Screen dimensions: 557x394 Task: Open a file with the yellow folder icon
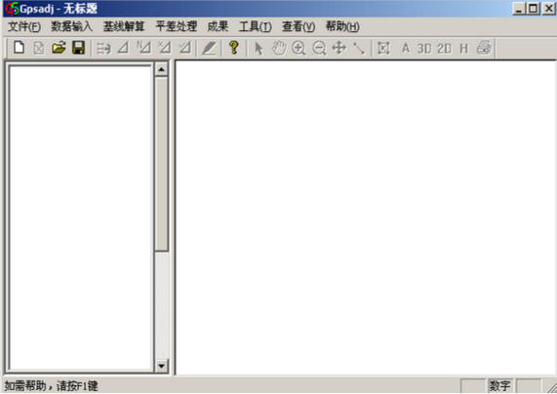(x=59, y=48)
